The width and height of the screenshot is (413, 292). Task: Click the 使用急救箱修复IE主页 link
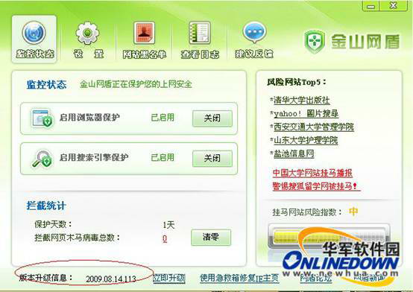coord(239,278)
